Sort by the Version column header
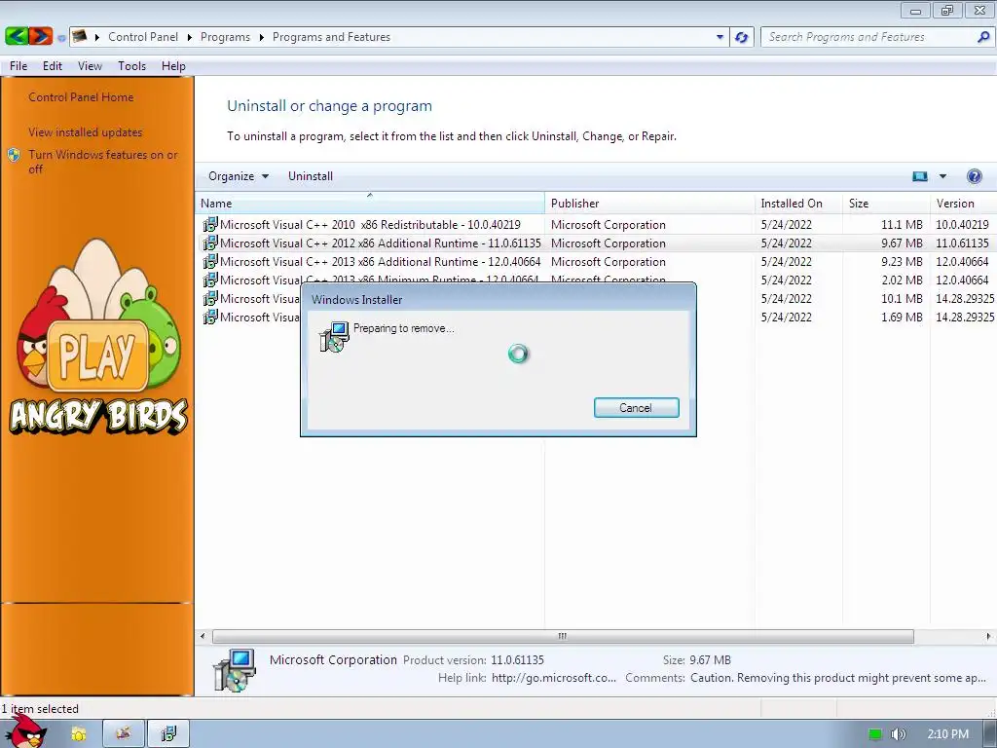Image resolution: width=997 pixels, height=748 pixels. (x=963, y=204)
